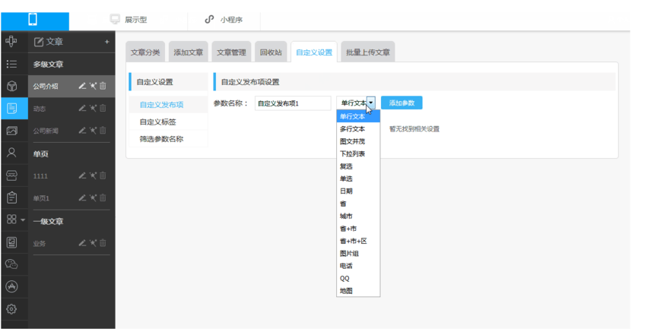Select the article document icon in sidebar
The image size is (654, 335).
[x=11, y=109]
